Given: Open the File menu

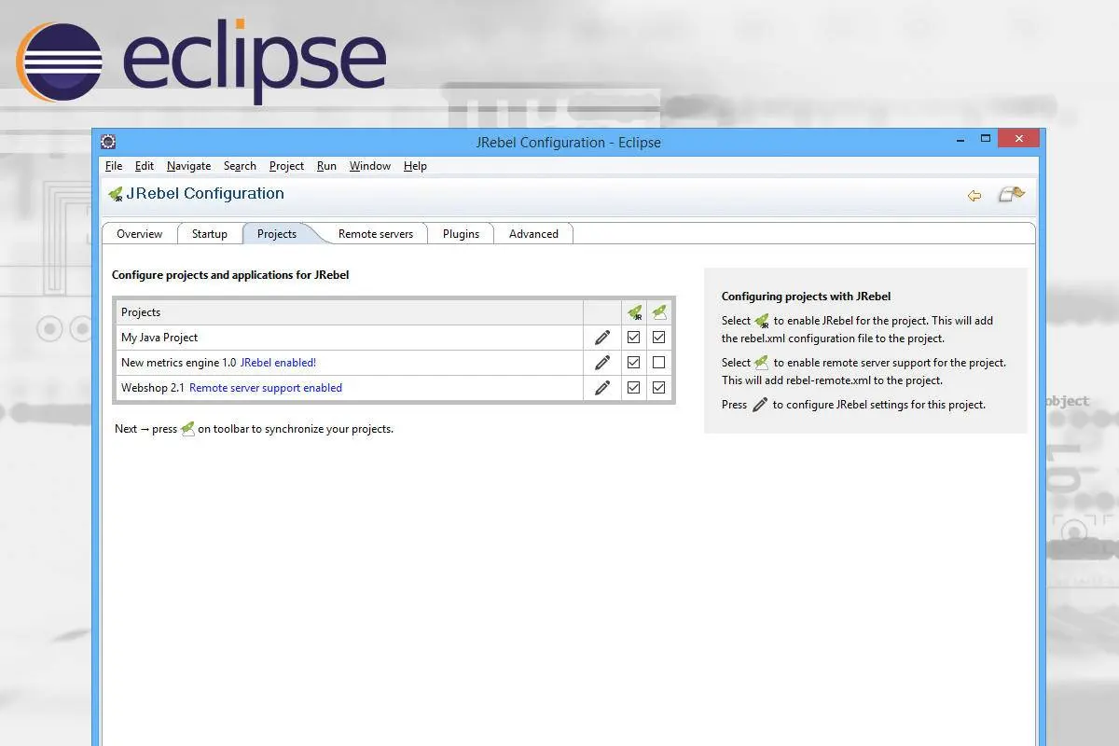Looking at the screenshot, I should [x=114, y=166].
